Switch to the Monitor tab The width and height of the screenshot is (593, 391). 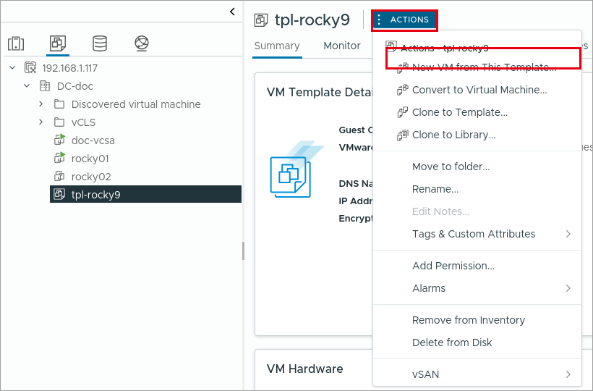342,46
